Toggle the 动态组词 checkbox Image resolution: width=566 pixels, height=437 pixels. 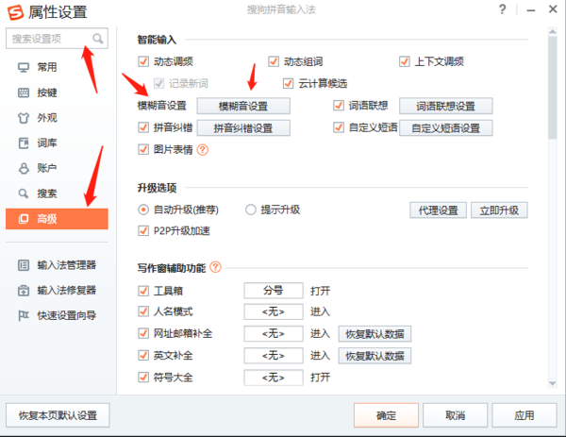tap(274, 61)
